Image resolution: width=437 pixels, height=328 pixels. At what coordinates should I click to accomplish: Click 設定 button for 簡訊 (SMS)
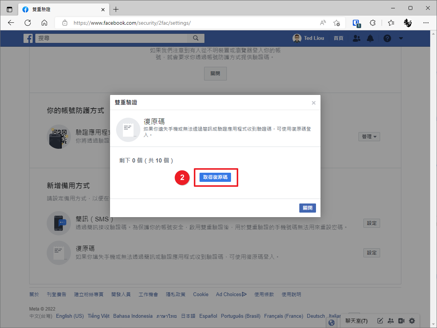point(371,223)
